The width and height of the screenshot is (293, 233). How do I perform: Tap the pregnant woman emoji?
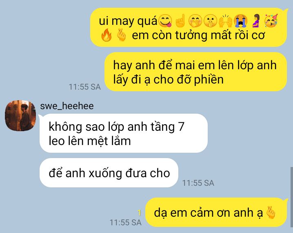coord(256,21)
